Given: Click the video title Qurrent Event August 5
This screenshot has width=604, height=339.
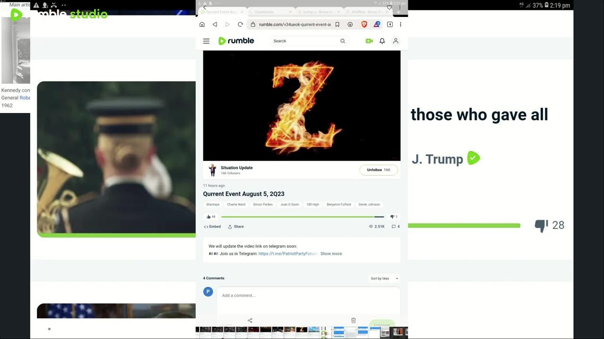Looking at the screenshot, I should click(x=243, y=194).
